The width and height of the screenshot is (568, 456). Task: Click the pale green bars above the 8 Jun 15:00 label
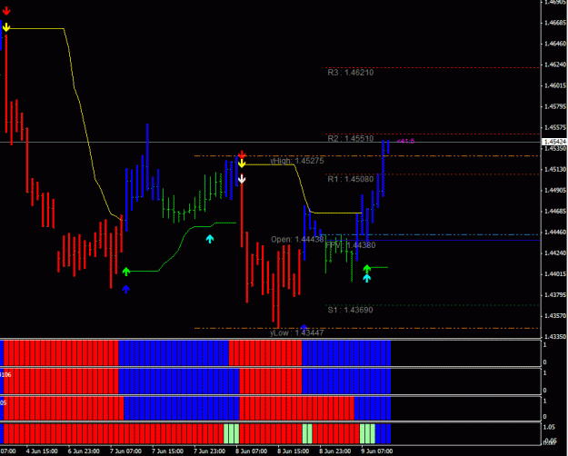point(307,434)
